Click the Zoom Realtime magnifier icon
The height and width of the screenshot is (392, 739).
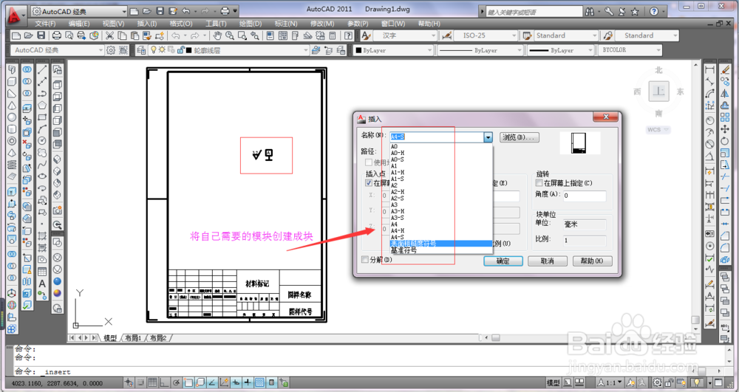pos(230,35)
